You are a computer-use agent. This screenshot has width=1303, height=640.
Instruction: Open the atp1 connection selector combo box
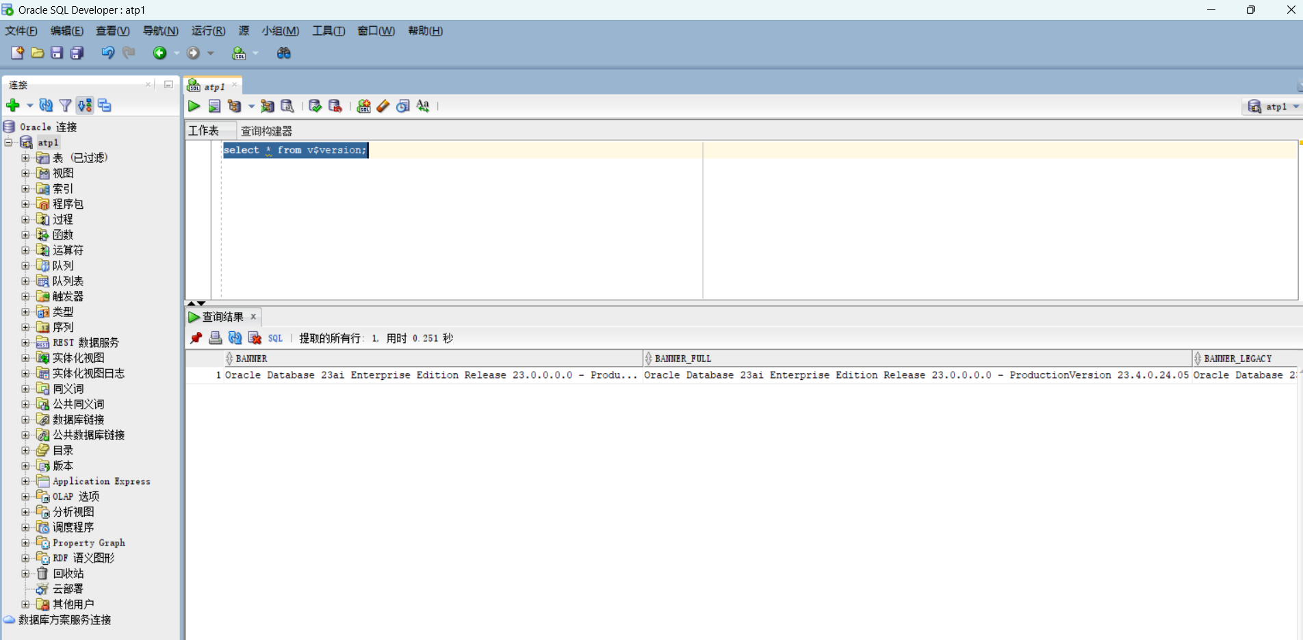click(1273, 107)
